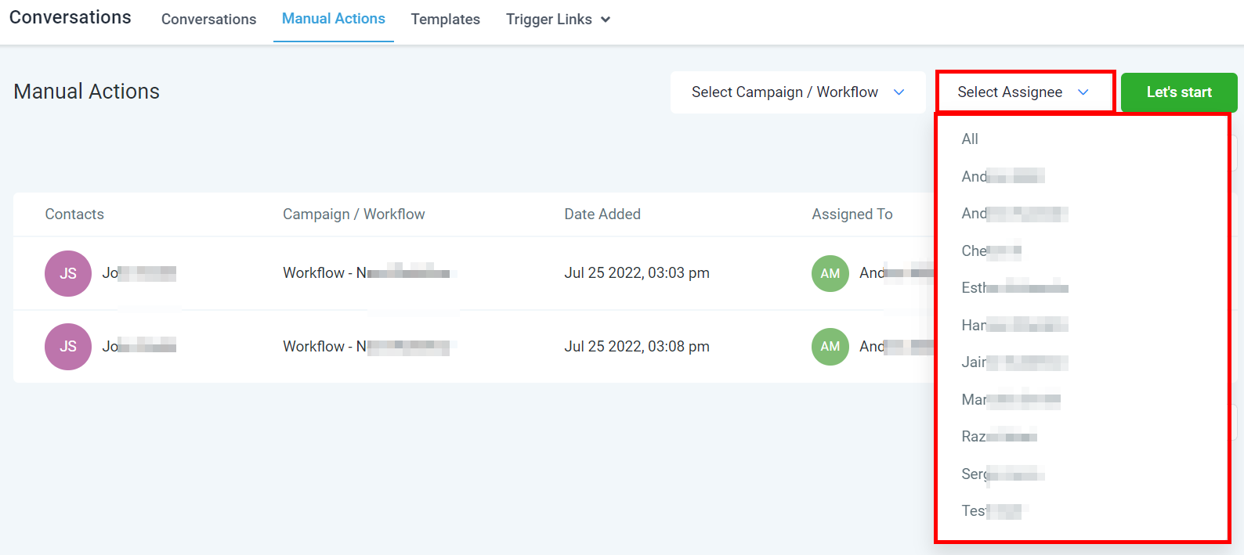
Task: Open the Select Campaign / Workflow dropdown
Action: click(x=797, y=92)
